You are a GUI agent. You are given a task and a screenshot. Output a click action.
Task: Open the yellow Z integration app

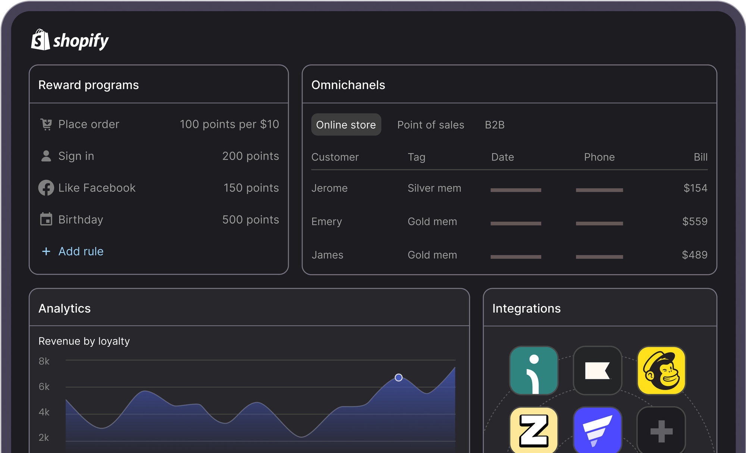coord(533,430)
